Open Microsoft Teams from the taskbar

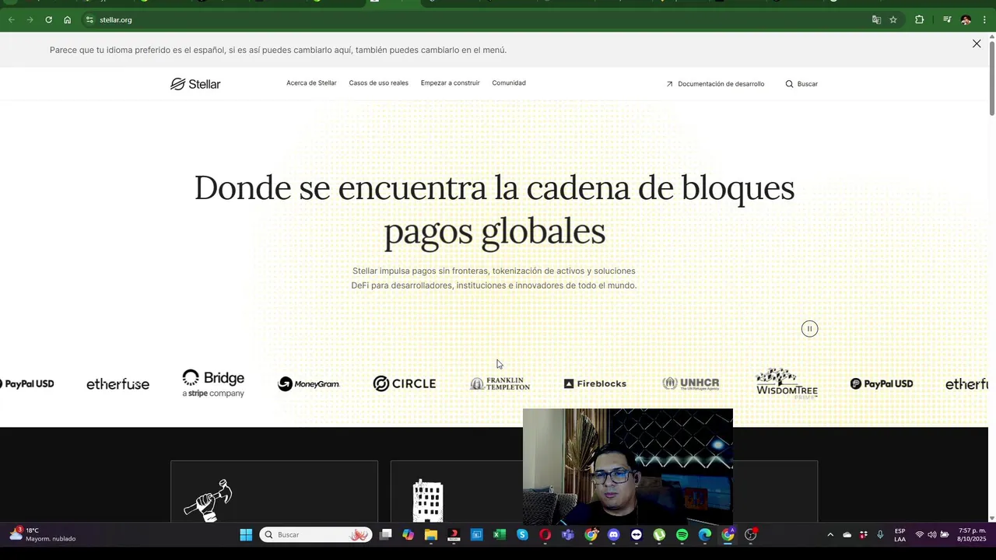pyautogui.click(x=568, y=534)
